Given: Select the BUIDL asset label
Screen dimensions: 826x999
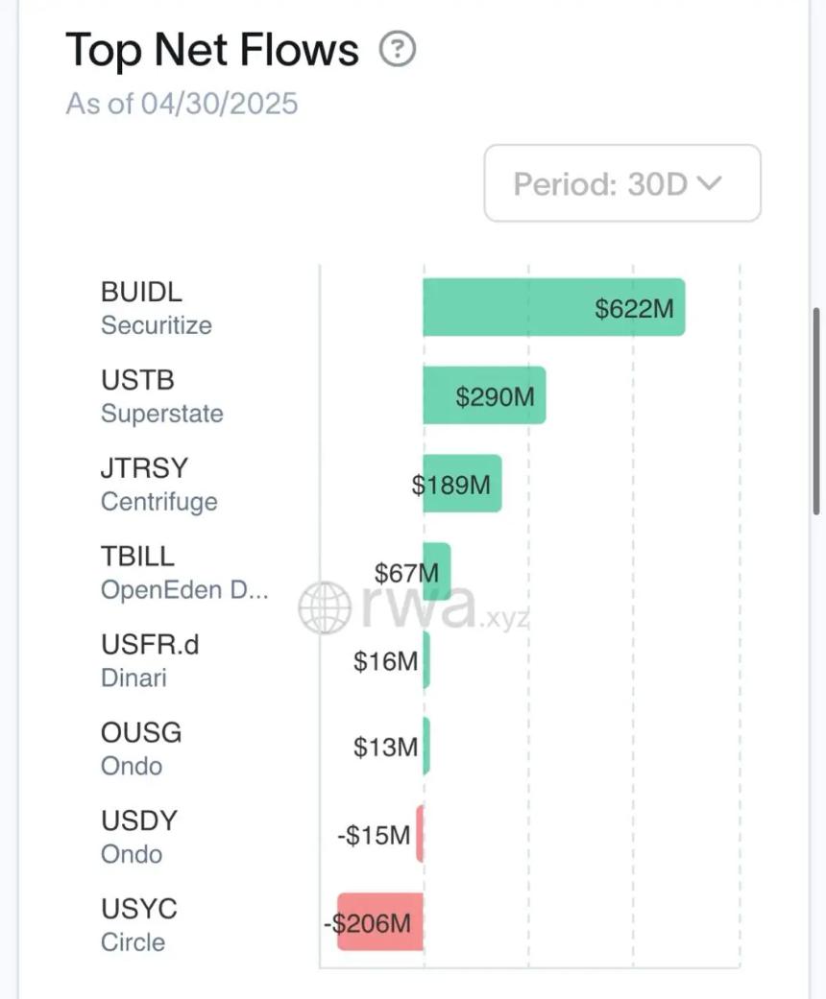Looking at the screenshot, I should (x=141, y=292).
